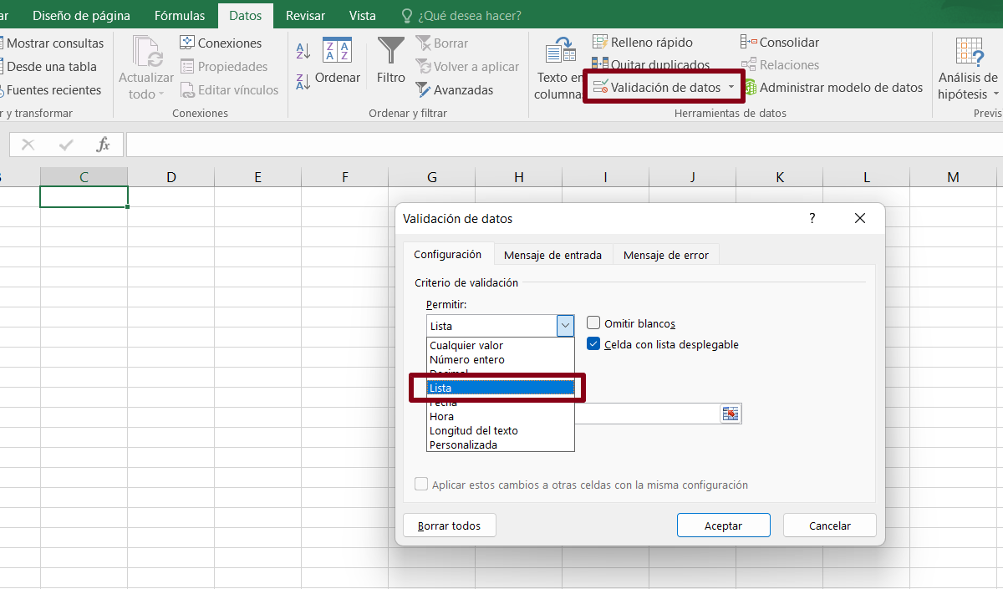1003x589 pixels.
Task: Toggle the Omitir blancos checkbox
Action: 593,323
